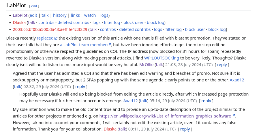The width and height of the screenshot is (259, 138).
Task: Open the LabPlot article link
Action: click(20, 15)
